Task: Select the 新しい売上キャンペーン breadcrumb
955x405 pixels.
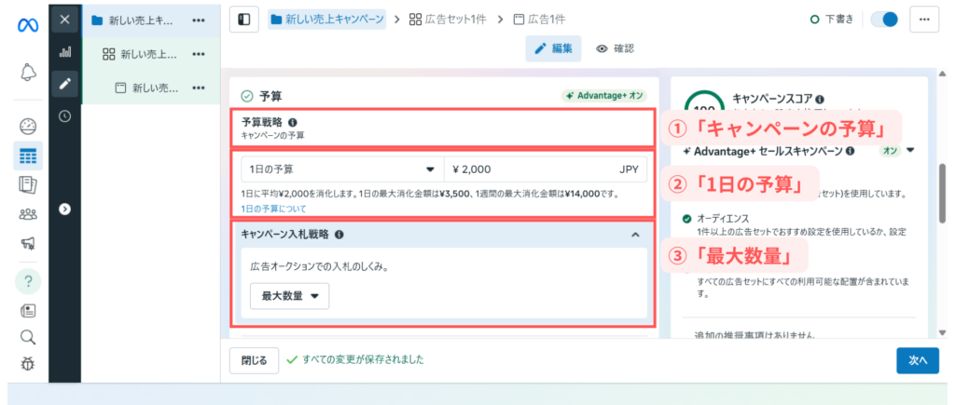Action: click(327, 20)
